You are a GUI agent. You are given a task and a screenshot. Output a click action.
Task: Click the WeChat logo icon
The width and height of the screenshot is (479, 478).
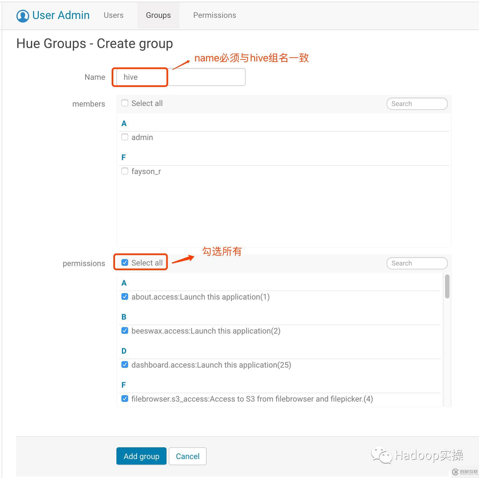click(381, 455)
